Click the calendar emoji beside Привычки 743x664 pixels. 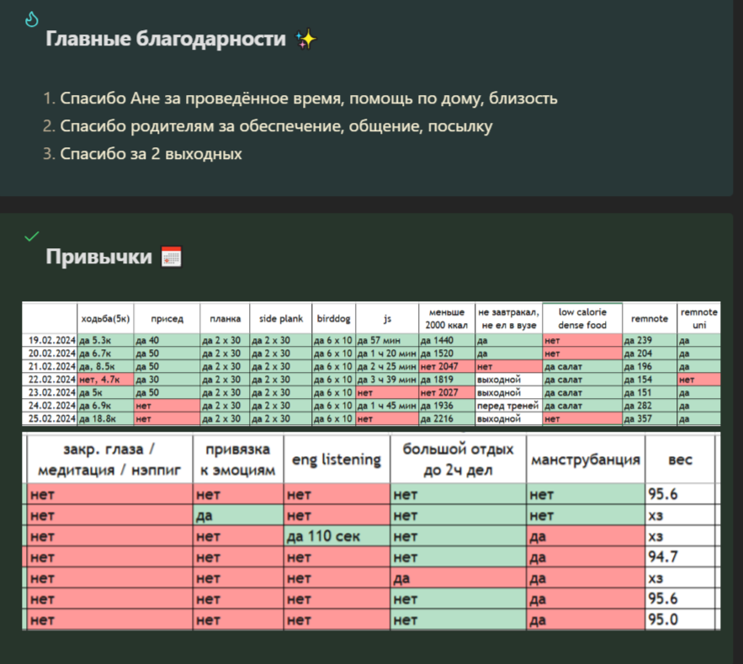(172, 257)
